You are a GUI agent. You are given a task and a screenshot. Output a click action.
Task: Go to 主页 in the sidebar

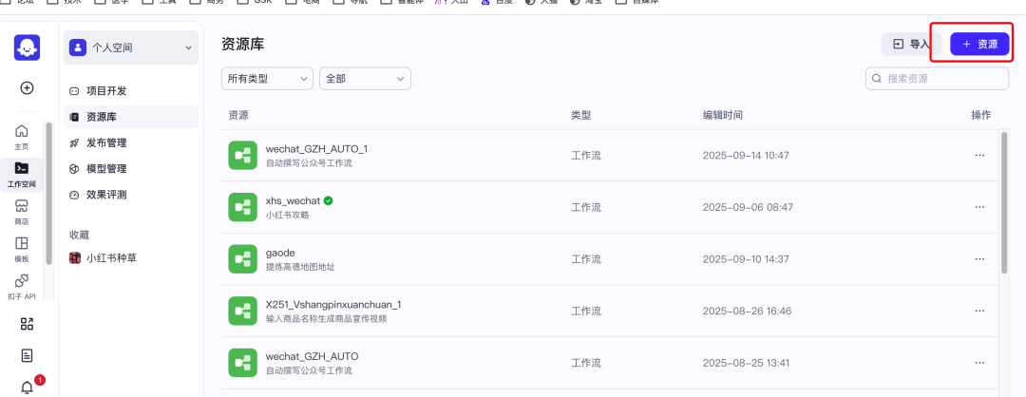click(x=22, y=136)
